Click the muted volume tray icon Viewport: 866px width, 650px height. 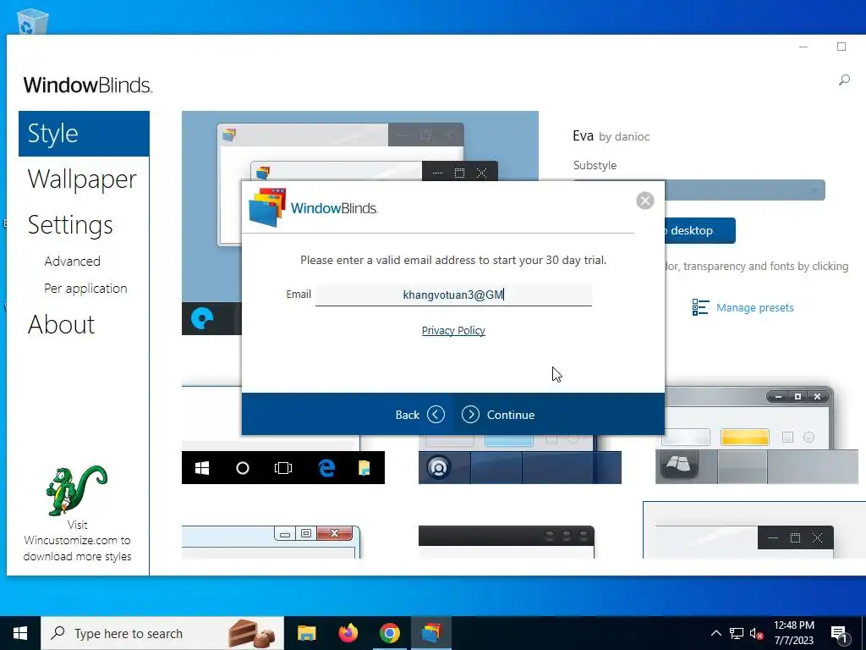coord(757,634)
